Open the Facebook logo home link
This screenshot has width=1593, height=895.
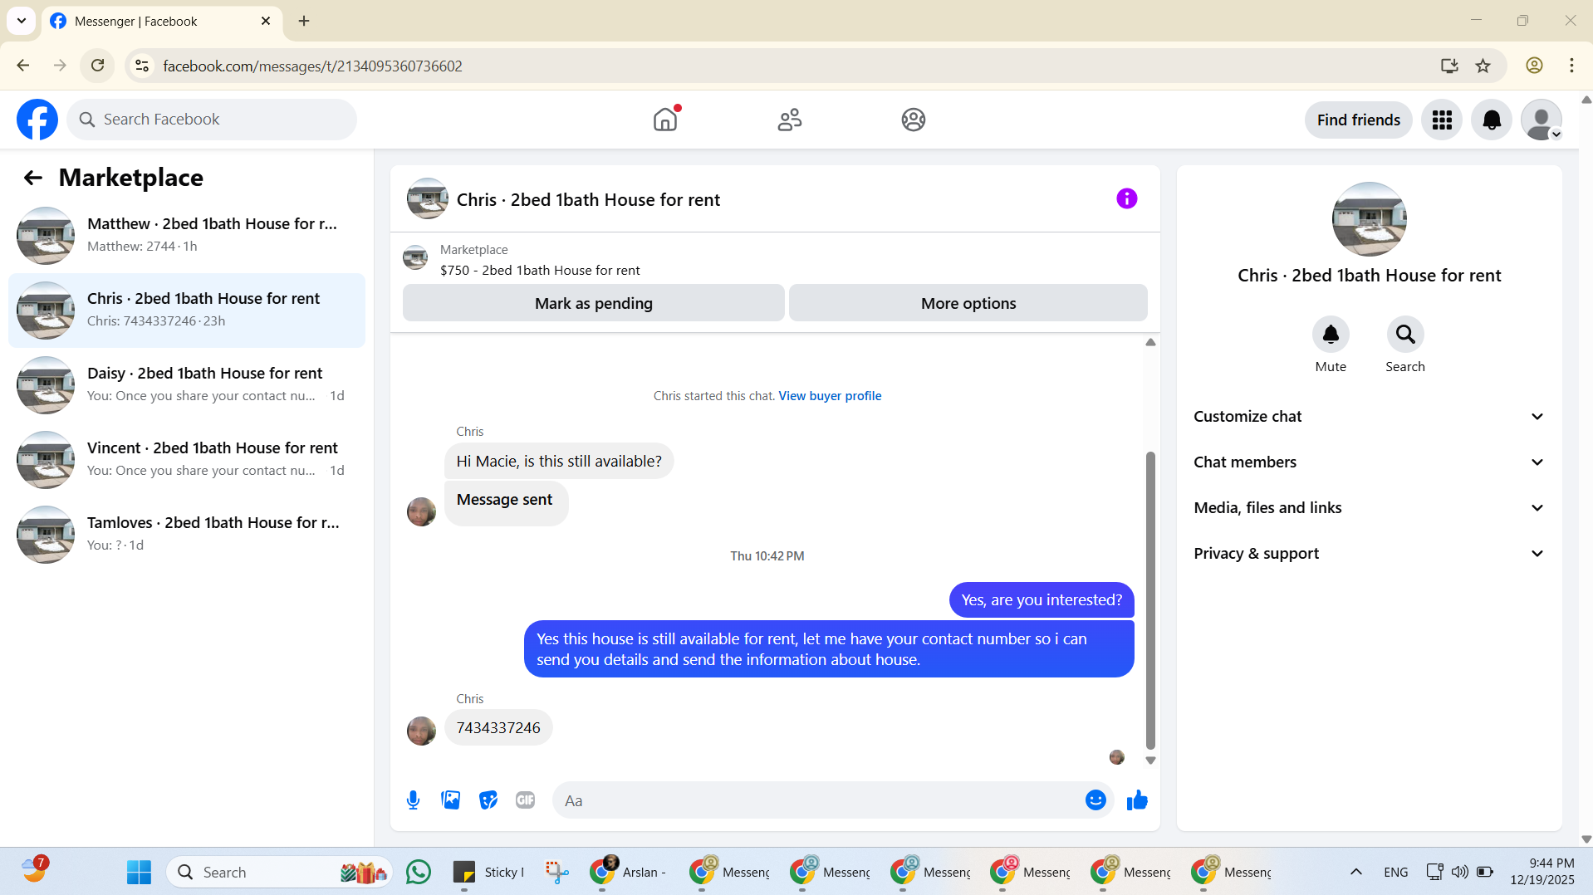[37, 120]
